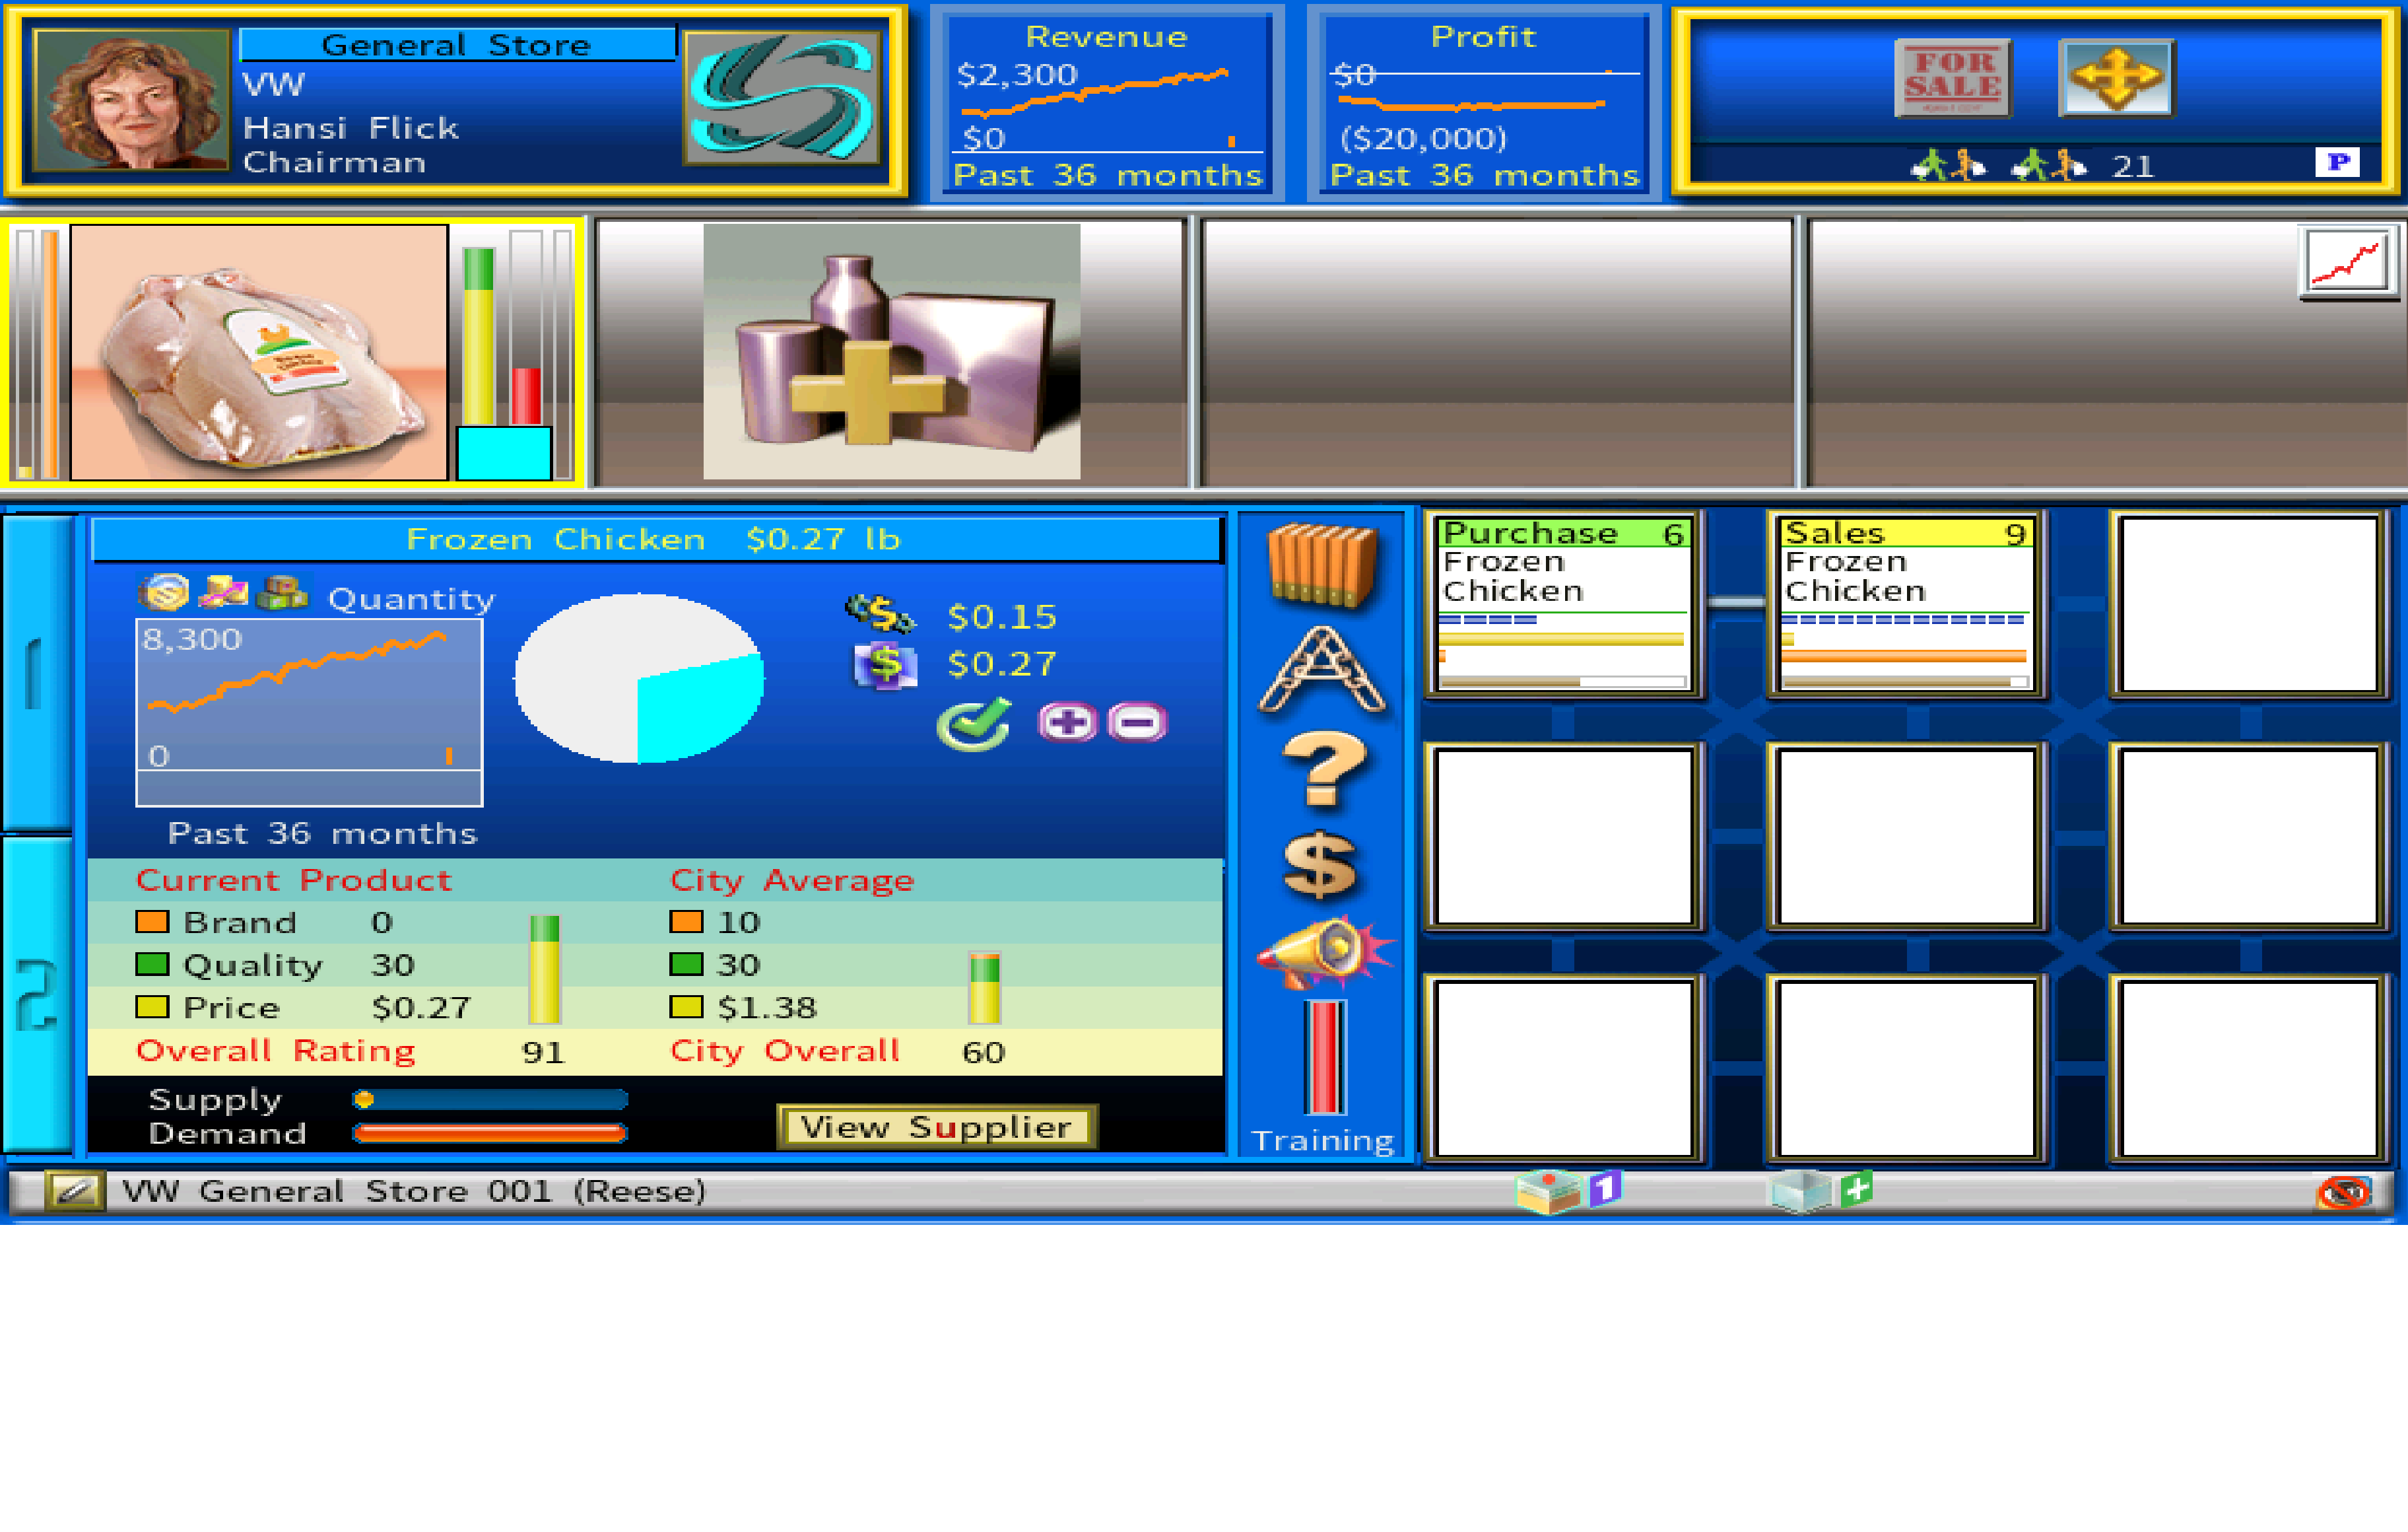Click the View Supplier button
The width and height of the screenshot is (2408, 1532).
(937, 1127)
